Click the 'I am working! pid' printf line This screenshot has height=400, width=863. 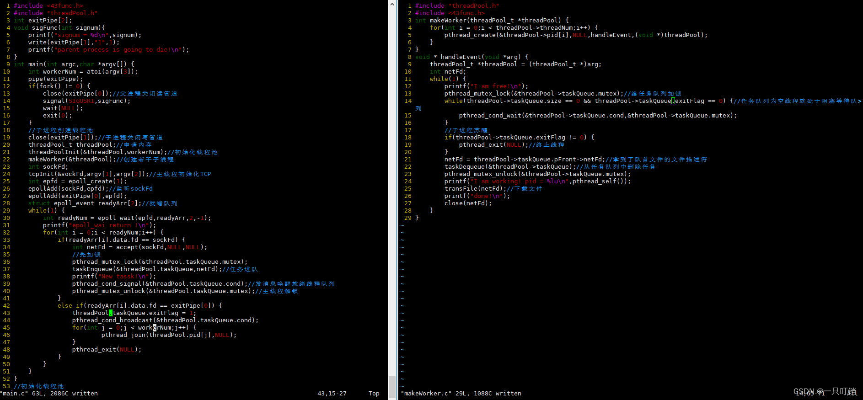[x=538, y=181]
